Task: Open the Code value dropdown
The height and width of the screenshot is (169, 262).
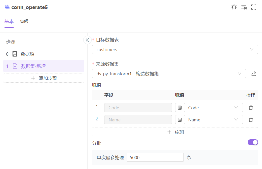Action: (213, 108)
